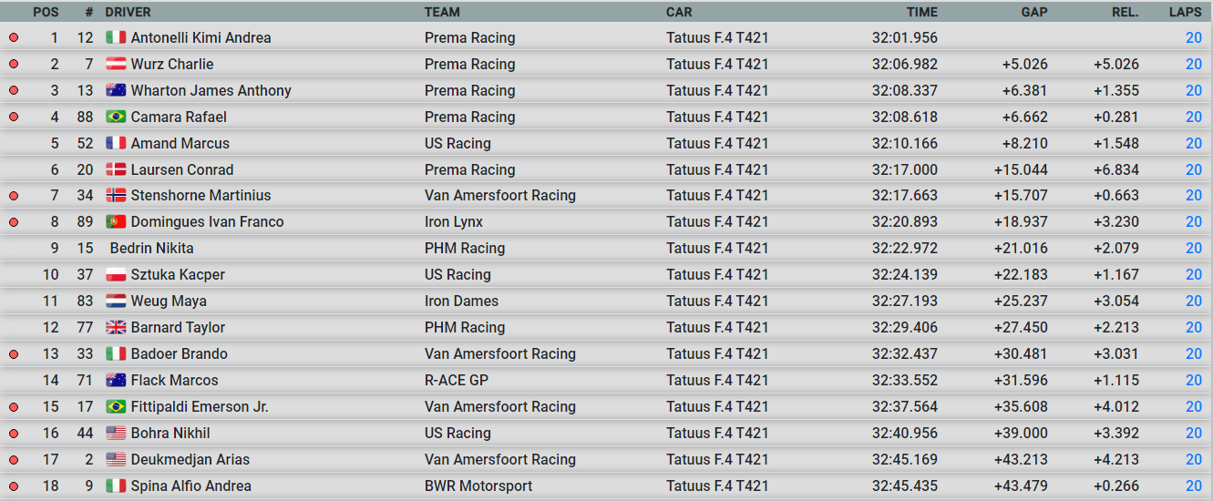Click the TIME column header

(x=922, y=12)
